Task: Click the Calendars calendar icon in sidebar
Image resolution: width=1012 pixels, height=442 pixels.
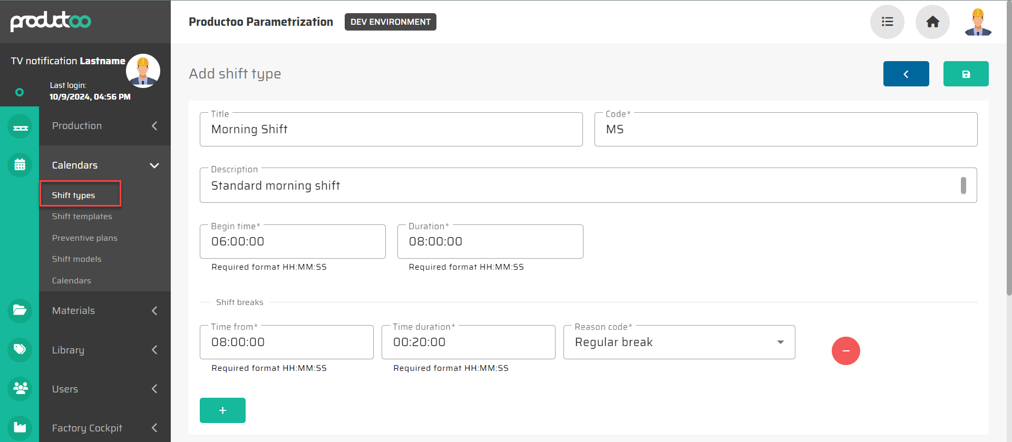Action: (20, 165)
